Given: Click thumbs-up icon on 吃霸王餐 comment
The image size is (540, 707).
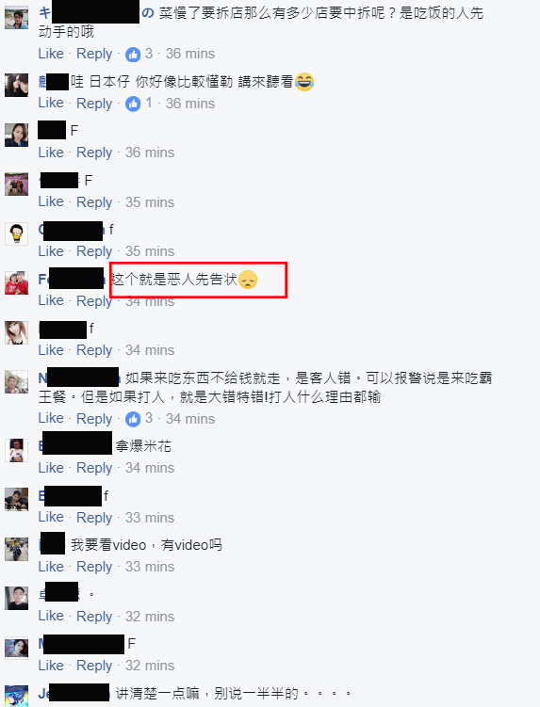Looking at the screenshot, I should point(133,419).
